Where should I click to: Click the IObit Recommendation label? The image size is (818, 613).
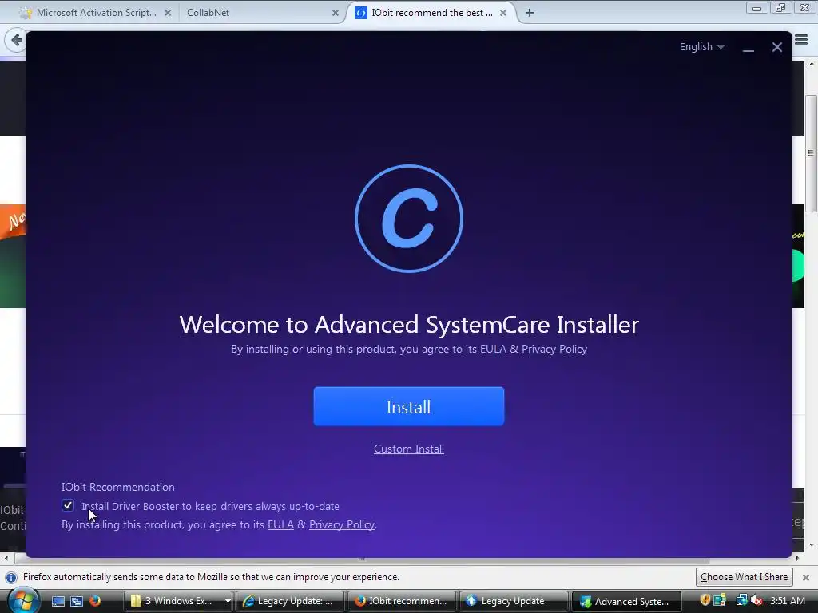[x=118, y=487]
